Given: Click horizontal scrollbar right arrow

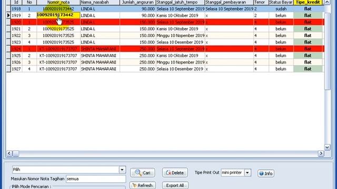Looking at the screenshot, I should 321,153.
